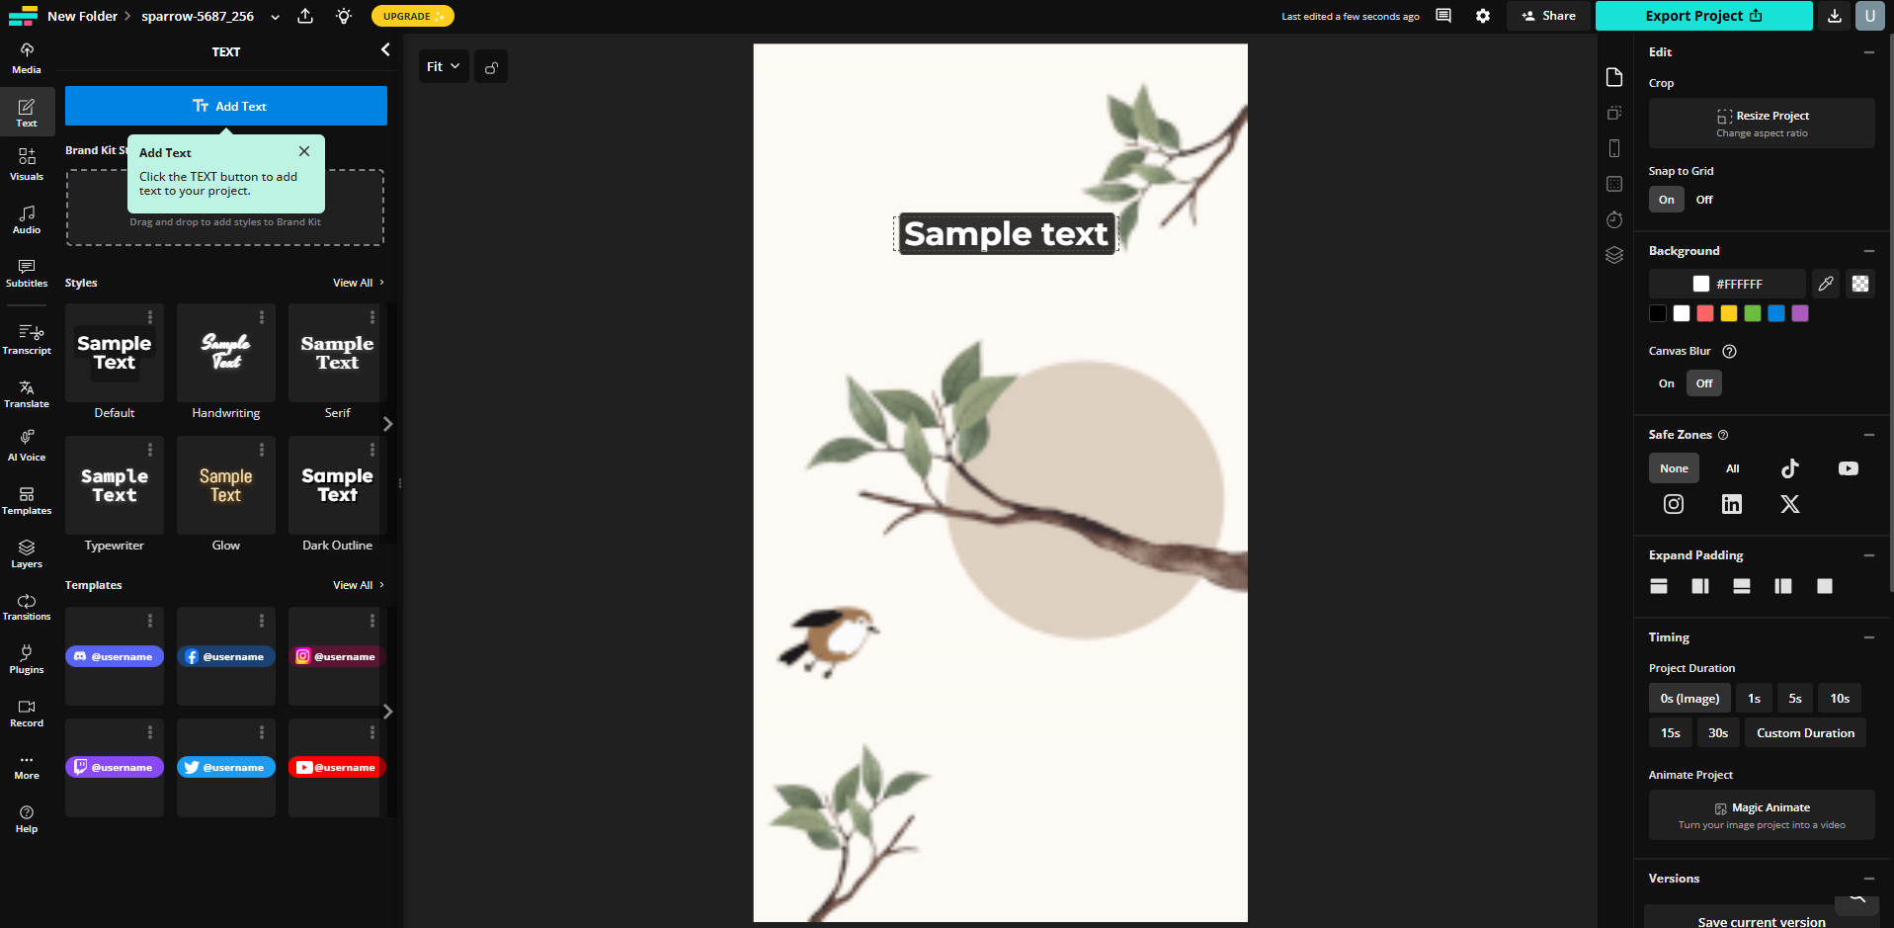Open the Audio panel
Screen dimensions: 1894x928
click(x=25, y=217)
